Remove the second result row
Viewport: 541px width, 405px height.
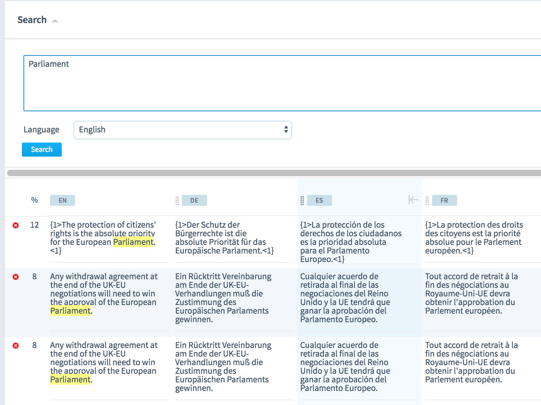(15, 277)
